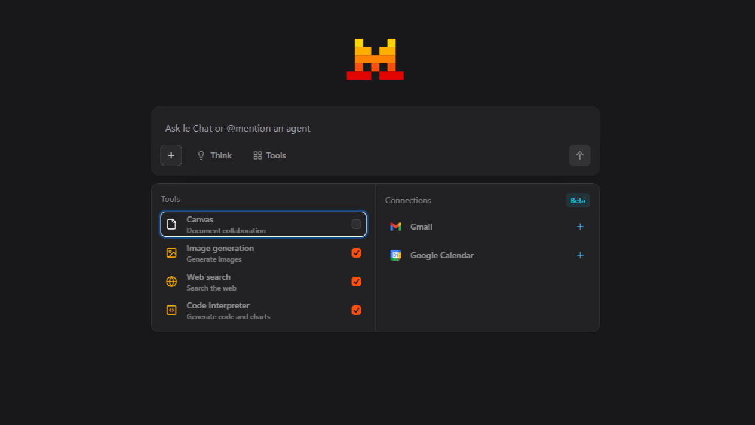This screenshot has height=425, width=755.
Task: Click the Generate code and charts description
Action: click(x=228, y=317)
